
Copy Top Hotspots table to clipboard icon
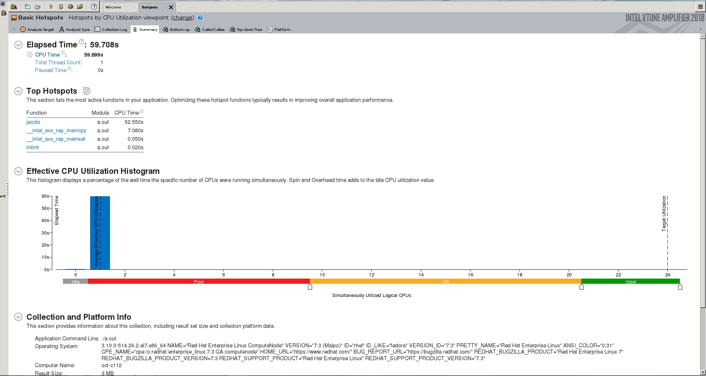pos(87,91)
